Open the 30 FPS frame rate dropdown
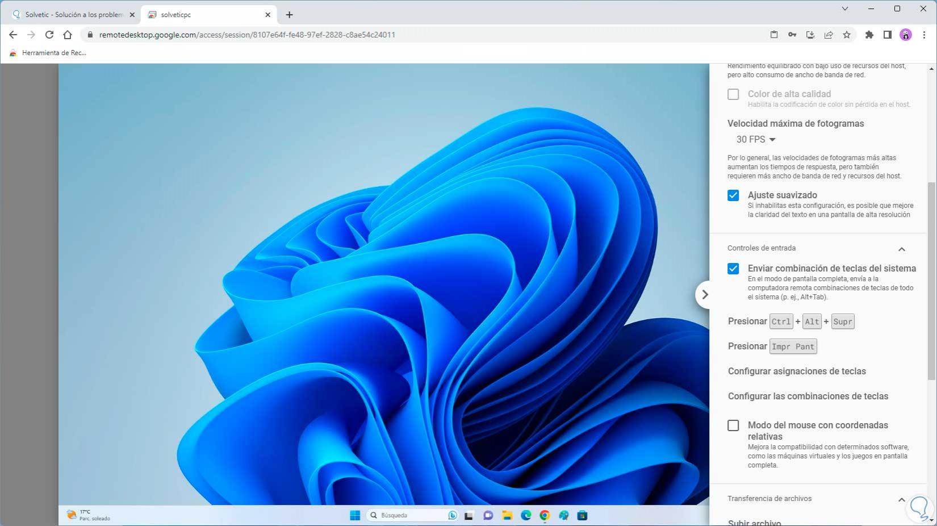Image resolution: width=937 pixels, height=526 pixels. tap(756, 139)
